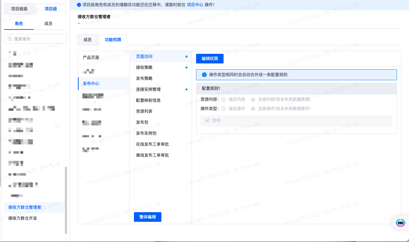
Task: Select role 接收方数仓开发
Action: pos(34,218)
